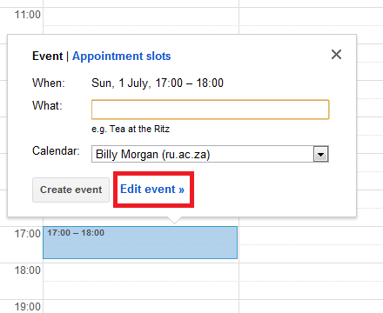Switch to Appointment slots
Image resolution: width=383 pixels, height=313 pixels.
122,56
